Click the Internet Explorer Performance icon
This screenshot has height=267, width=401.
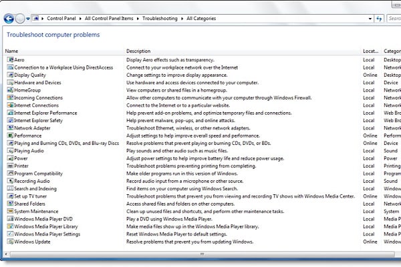coord(10,113)
